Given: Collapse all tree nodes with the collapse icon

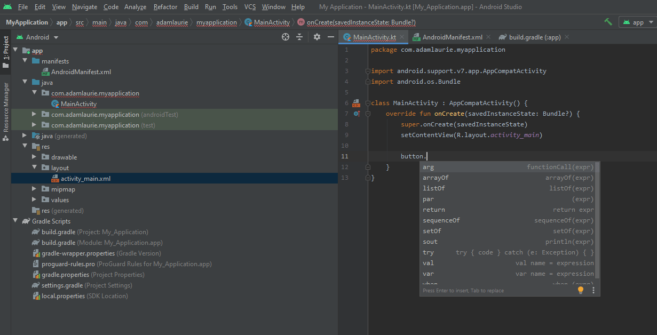Looking at the screenshot, I should [x=299, y=37].
